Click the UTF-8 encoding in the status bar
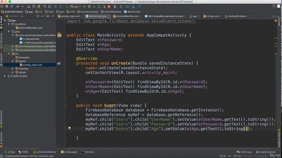Screen dimensions: 282x158 (237, 156)
